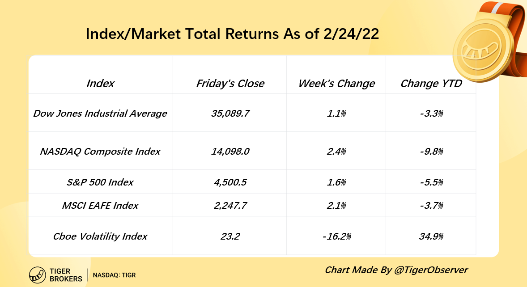Screen dimensions: 527x287
Task: Click the Cboe weekly change -16.2%
Action: pyautogui.click(x=336, y=236)
